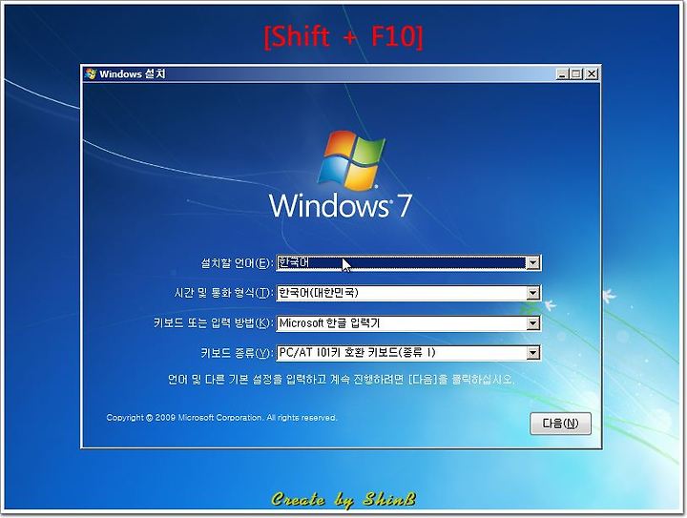Screen dimensions: 687x518
Task: Click the instruction text mentioning [다음]
Action: [x=341, y=379]
